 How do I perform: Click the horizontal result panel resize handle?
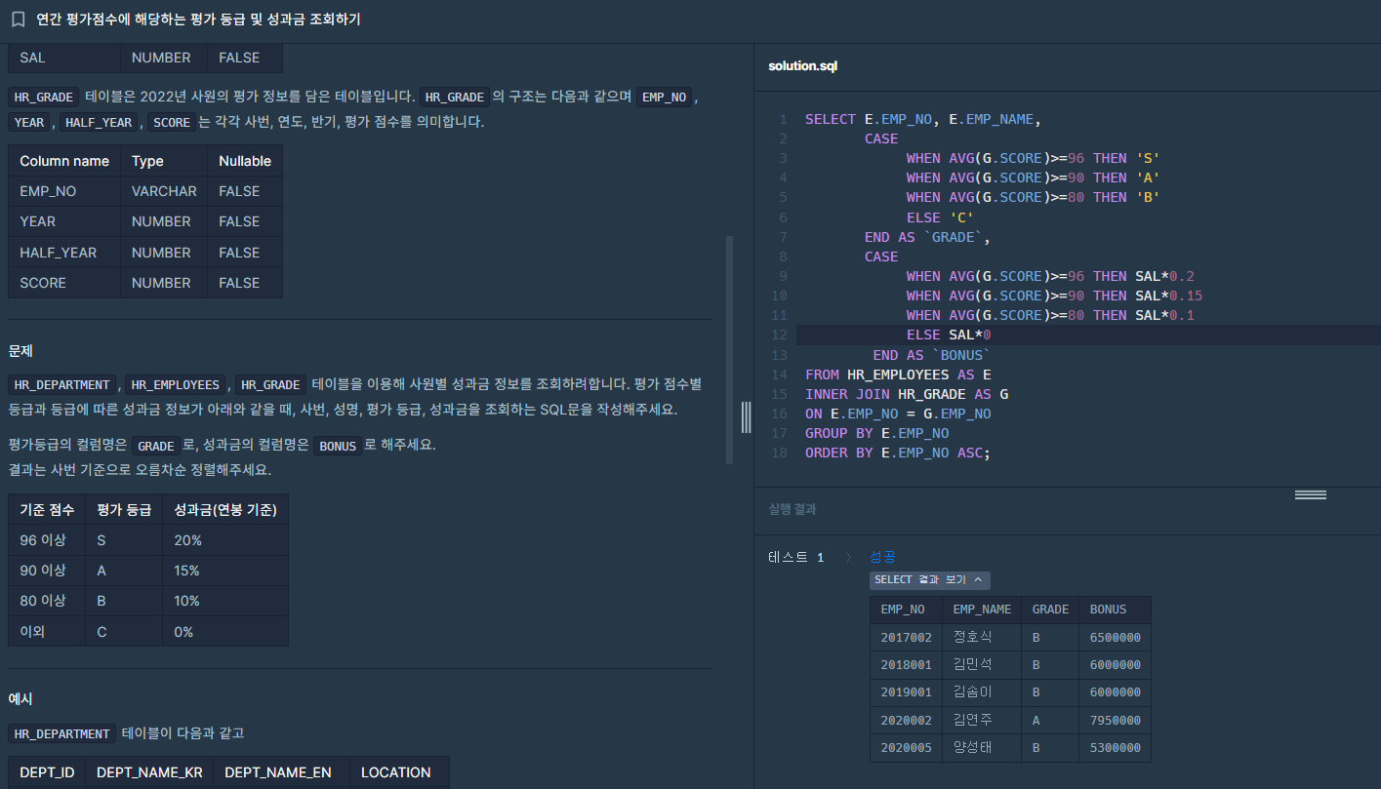point(1311,494)
